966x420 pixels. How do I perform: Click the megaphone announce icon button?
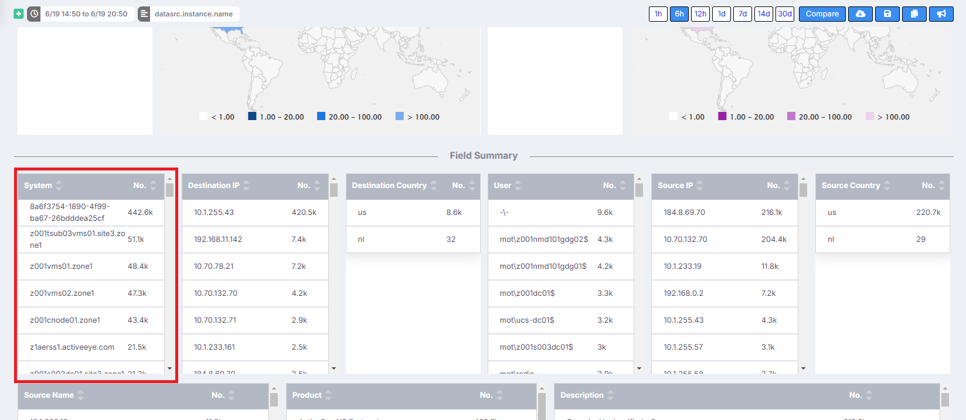click(941, 13)
